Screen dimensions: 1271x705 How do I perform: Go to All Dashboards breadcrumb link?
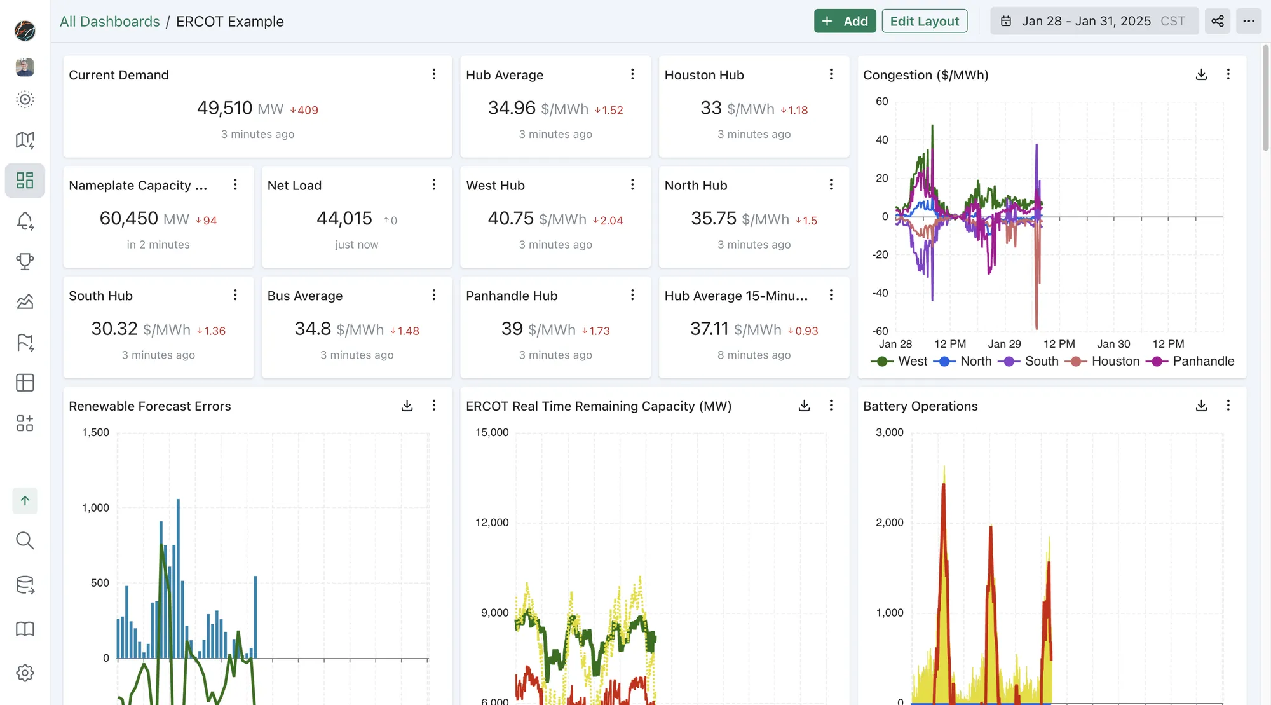[110, 21]
